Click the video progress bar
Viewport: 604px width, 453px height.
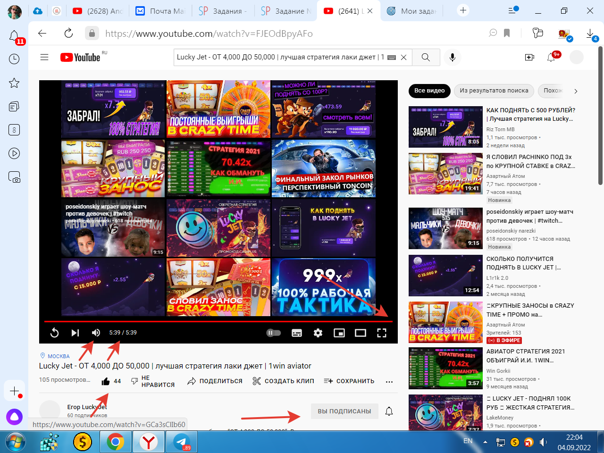pyautogui.click(x=218, y=321)
